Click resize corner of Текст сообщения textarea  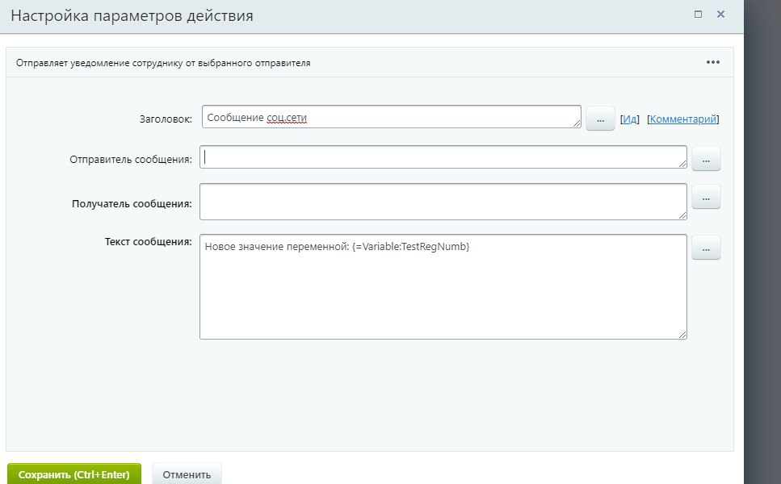click(x=682, y=334)
